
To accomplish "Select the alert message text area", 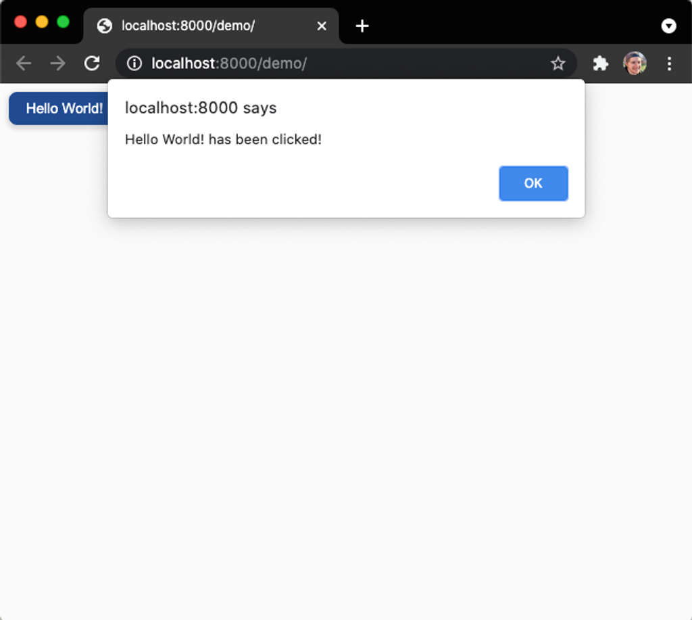I will (x=223, y=140).
